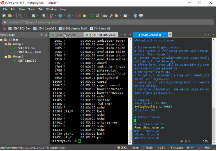Click the globe Encoding icon
The height and width of the screenshot is (151, 217).
tap(60, 16)
